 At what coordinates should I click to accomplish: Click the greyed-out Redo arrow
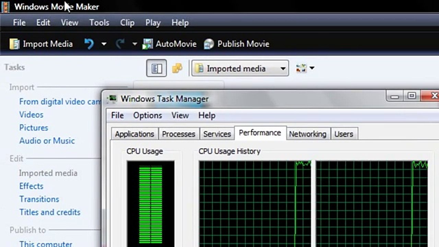coord(120,44)
